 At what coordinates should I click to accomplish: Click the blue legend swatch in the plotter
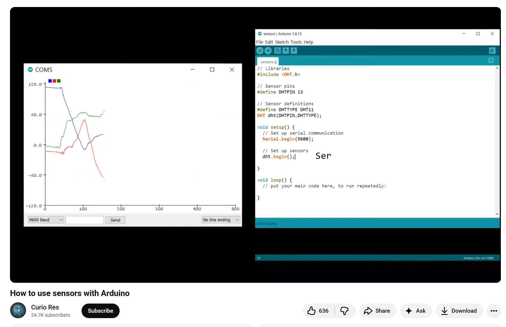(x=50, y=81)
